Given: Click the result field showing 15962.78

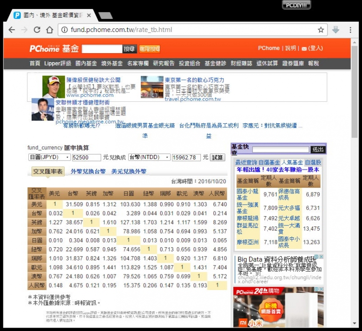Looking at the screenshot, I should coord(186,158).
